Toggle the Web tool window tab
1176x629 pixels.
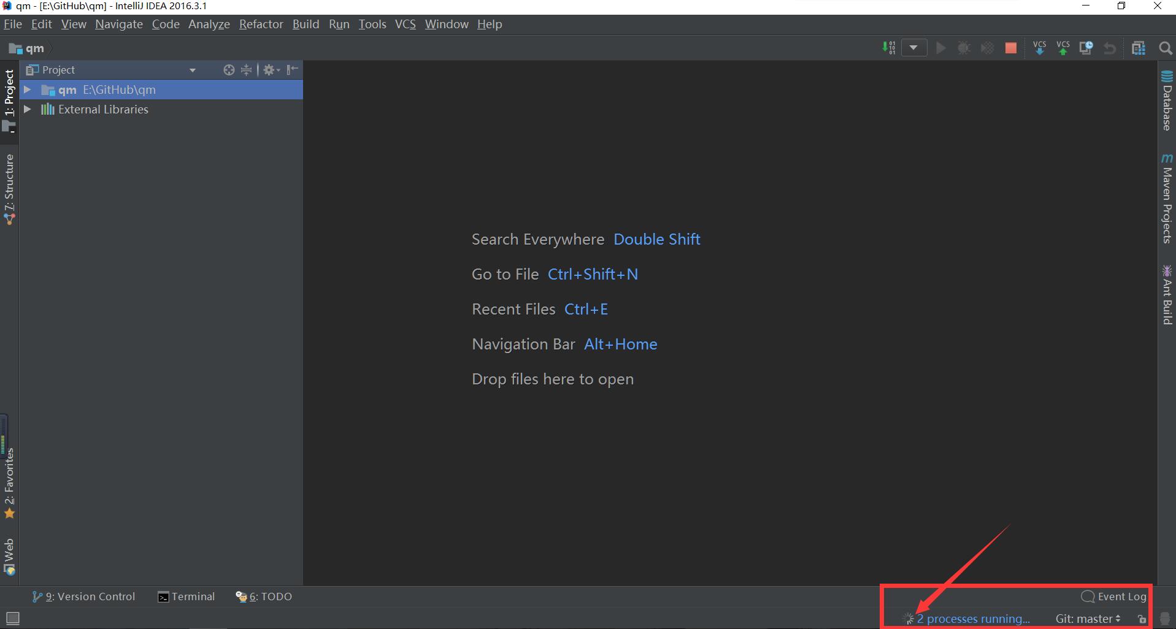tap(9, 557)
